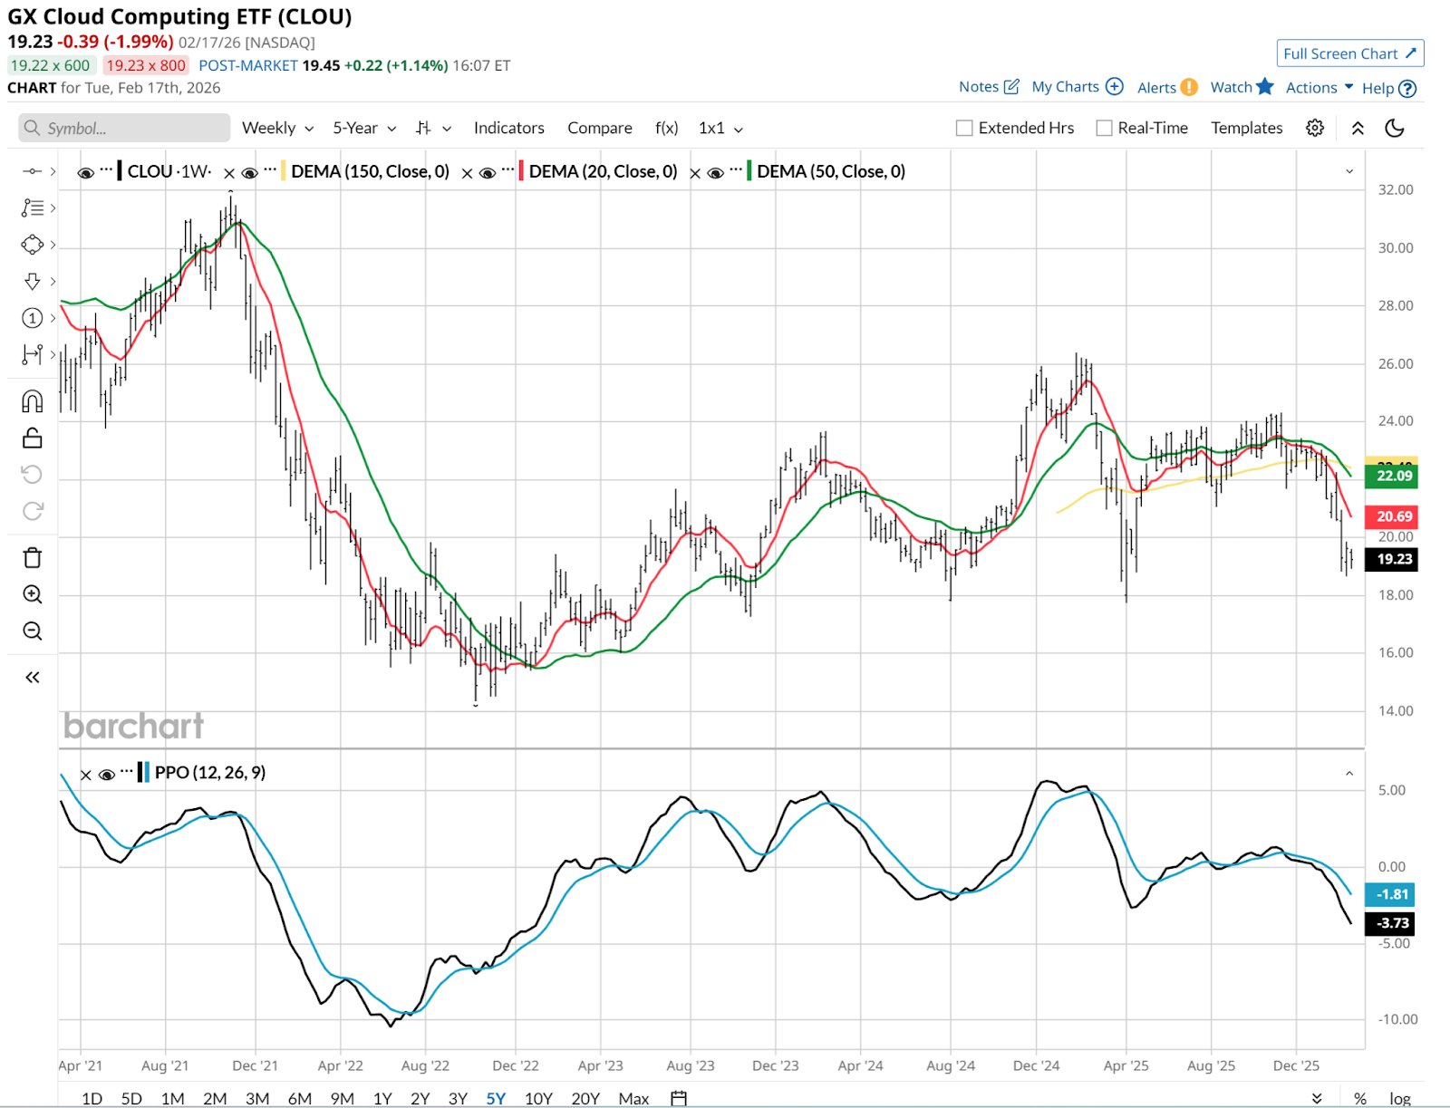The image size is (1450, 1108).
Task: Select the trend line drawing tool
Action: pos(32,171)
